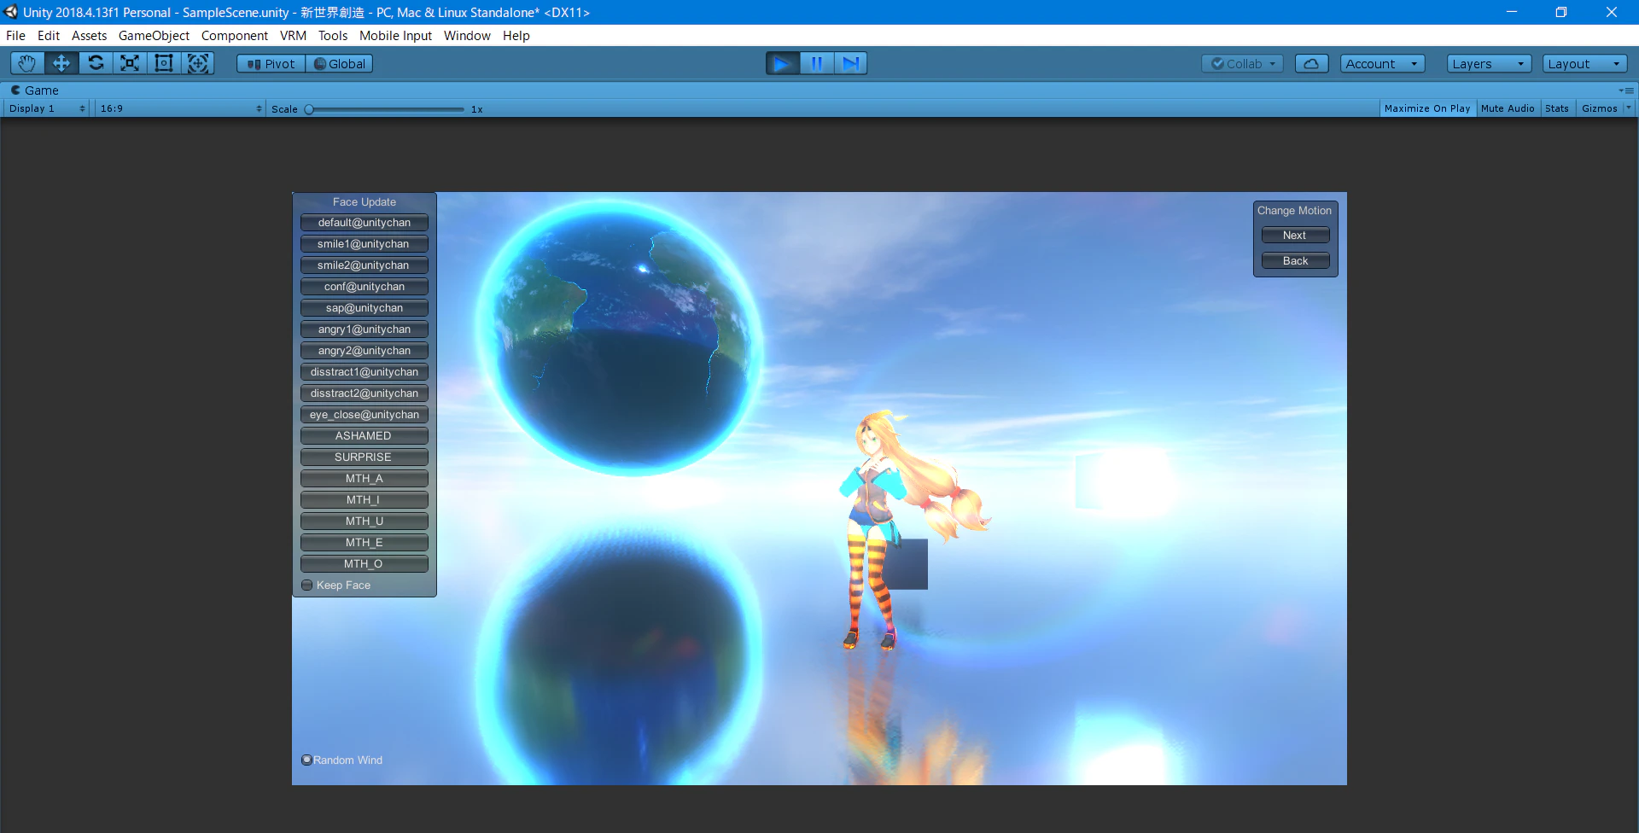Toggle the Stats overlay
1639x833 pixels.
1557,108
